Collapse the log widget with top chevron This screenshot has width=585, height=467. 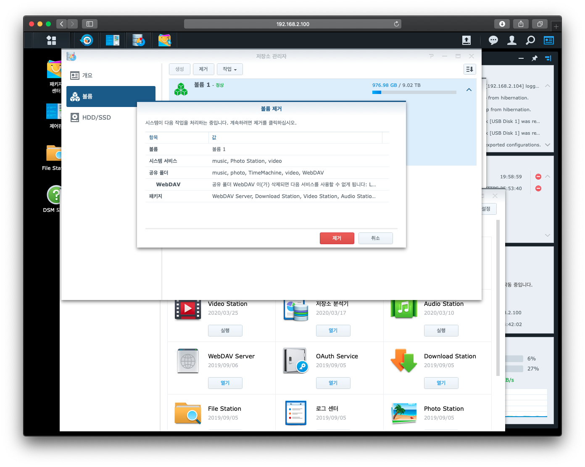(548, 86)
